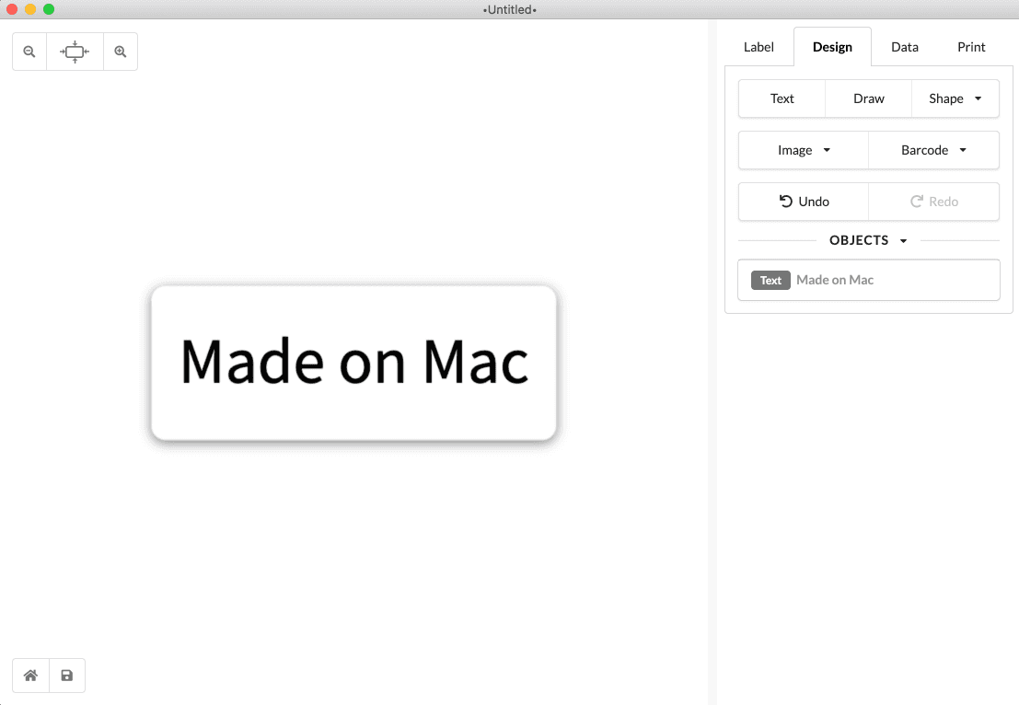Open the Print tab
The width and height of the screenshot is (1019, 705).
[x=970, y=46]
